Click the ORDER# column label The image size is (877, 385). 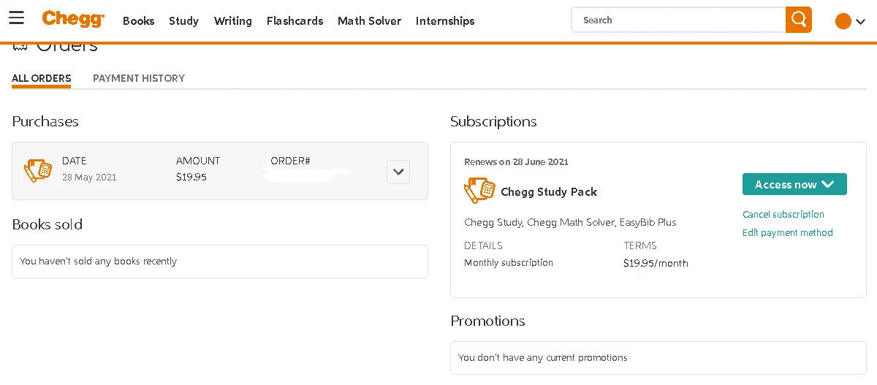pyautogui.click(x=290, y=161)
